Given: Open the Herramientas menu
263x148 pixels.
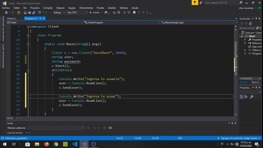Looking at the screenshot, I should 86,8.
